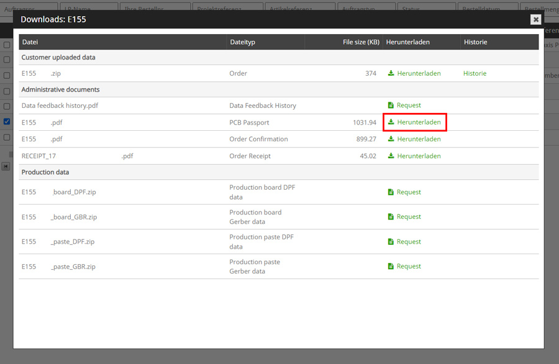Viewport: 559px width, 364px height.
Task: Download the RECEIPT_17 pdf via Herunterladen link
Action: [x=419, y=156]
